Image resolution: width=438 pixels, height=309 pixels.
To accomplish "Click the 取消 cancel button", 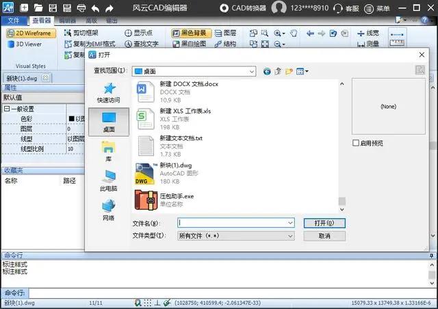I will point(324,236).
